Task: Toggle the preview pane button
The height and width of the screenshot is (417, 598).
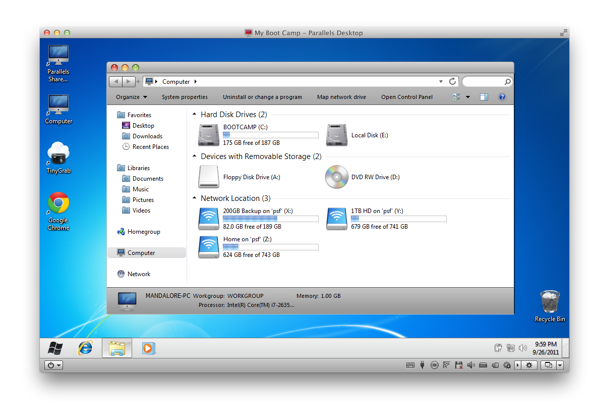Action: (x=484, y=97)
